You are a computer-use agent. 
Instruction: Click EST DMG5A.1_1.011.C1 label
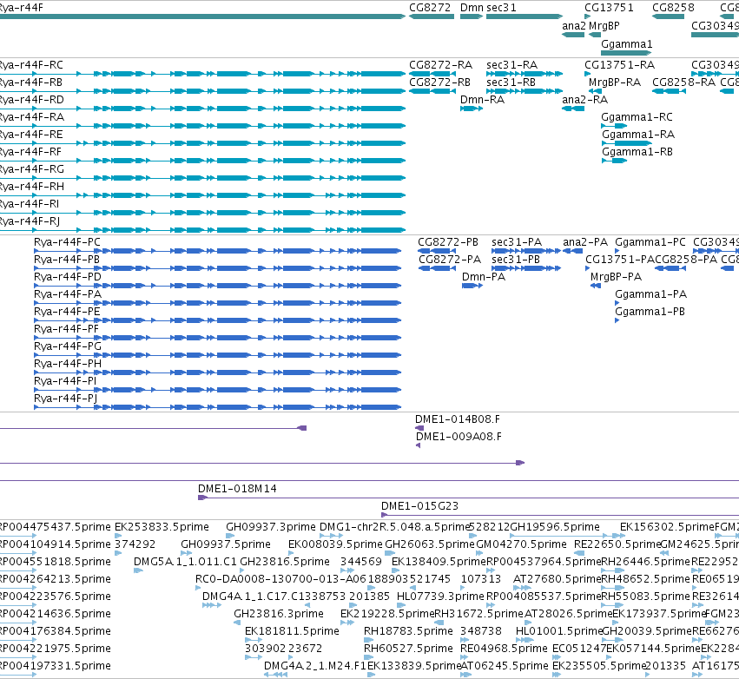(x=185, y=562)
